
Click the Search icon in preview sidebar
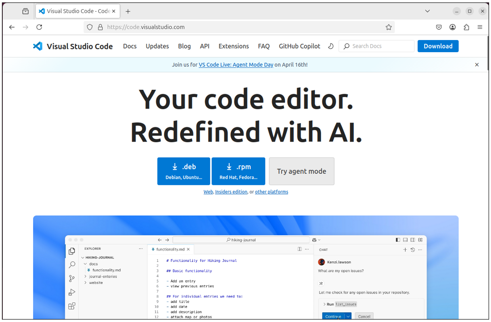[x=72, y=265]
